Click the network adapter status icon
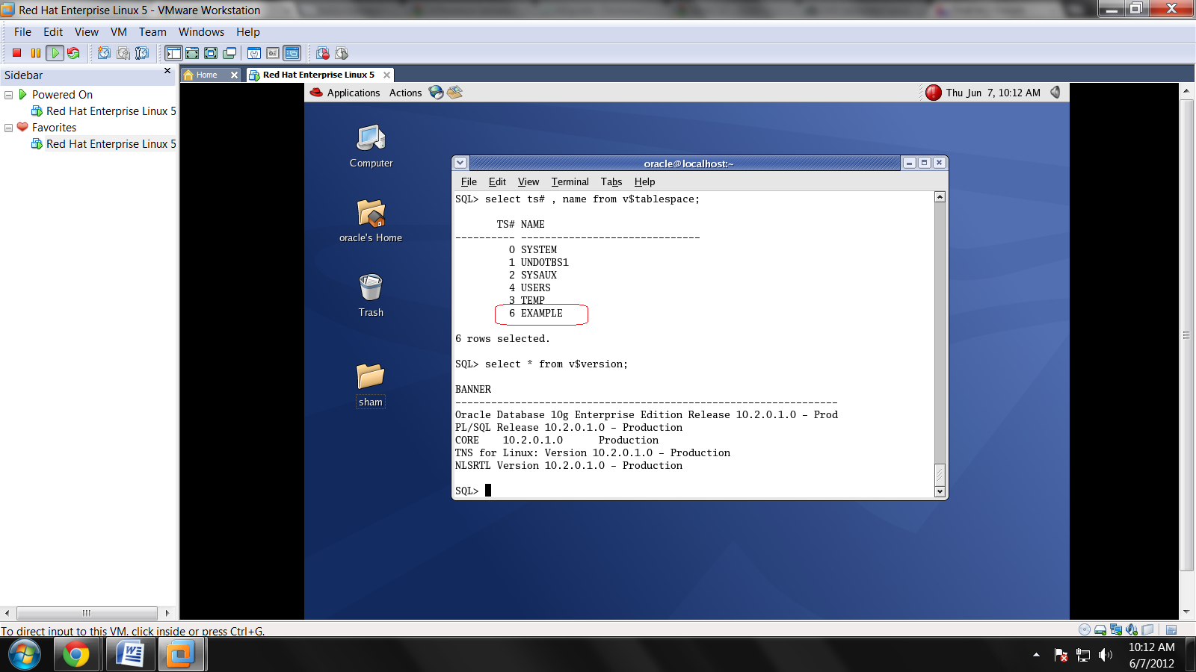 pos(1116,629)
